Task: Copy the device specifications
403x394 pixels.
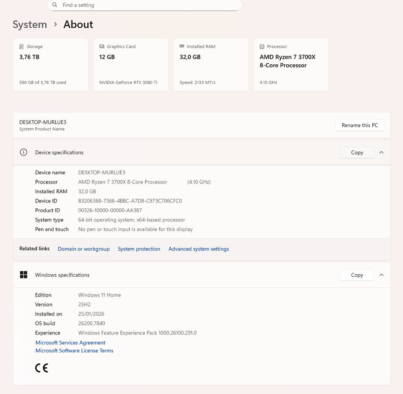Action: (x=357, y=152)
